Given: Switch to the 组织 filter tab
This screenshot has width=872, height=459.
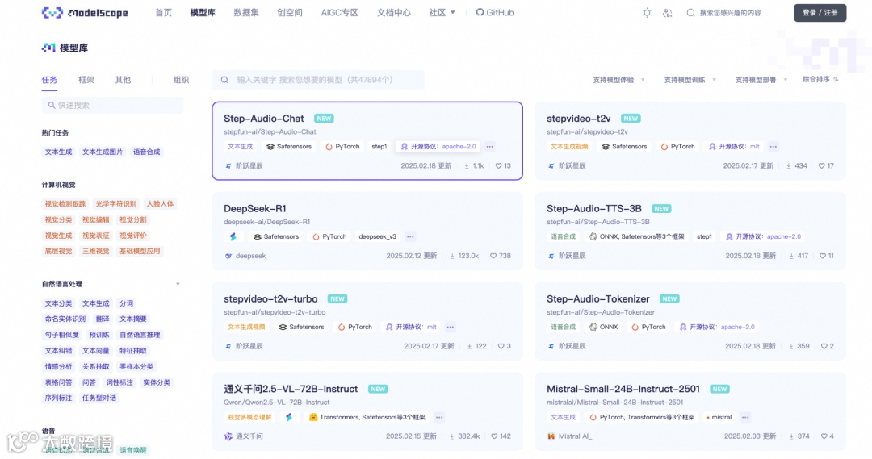Looking at the screenshot, I should pos(182,80).
